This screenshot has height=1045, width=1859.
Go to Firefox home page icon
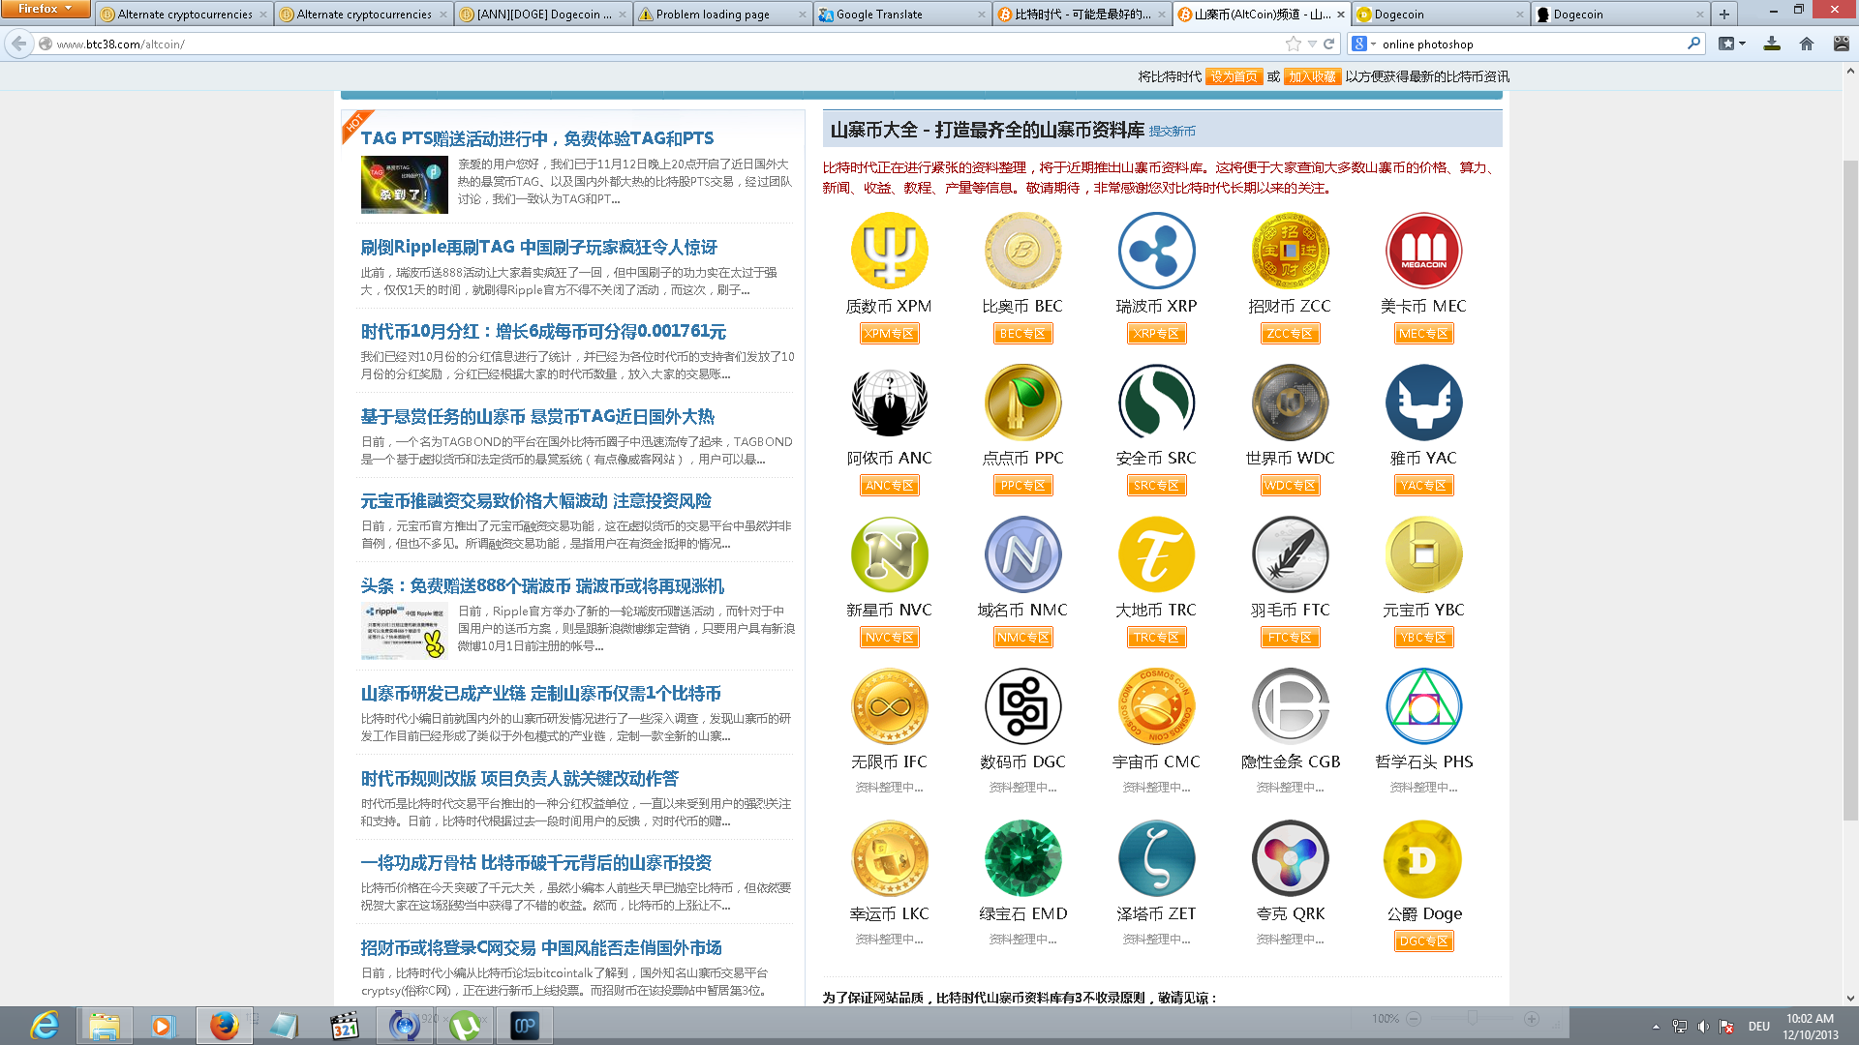click(x=1807, y=44)
